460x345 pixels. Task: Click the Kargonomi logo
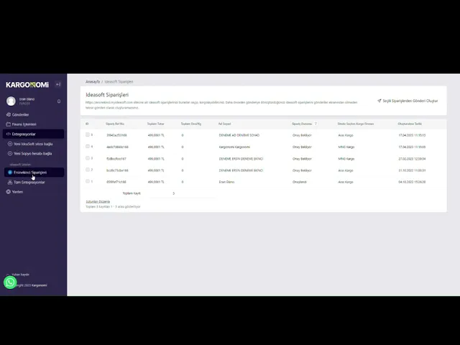click(27, 85)
